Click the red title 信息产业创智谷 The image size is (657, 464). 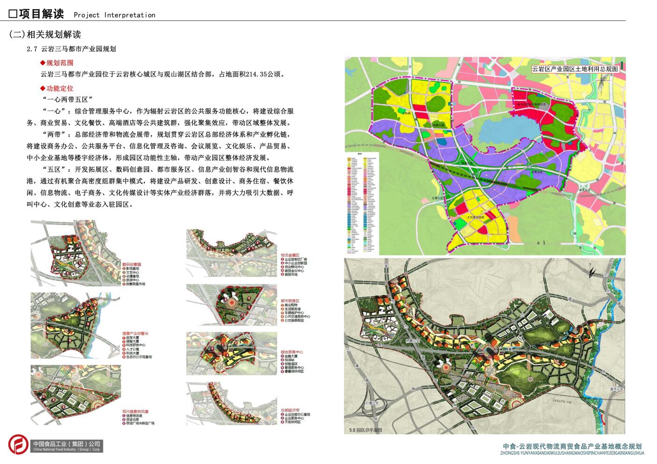tap(135, 333)
